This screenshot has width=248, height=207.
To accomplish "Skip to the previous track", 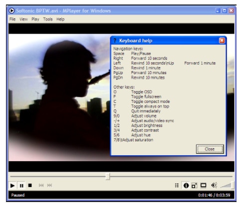I will [x=41, y=185].
